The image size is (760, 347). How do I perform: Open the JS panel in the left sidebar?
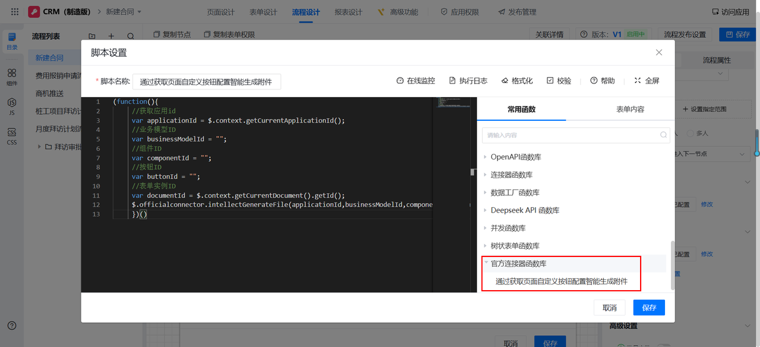click(12, 106)
